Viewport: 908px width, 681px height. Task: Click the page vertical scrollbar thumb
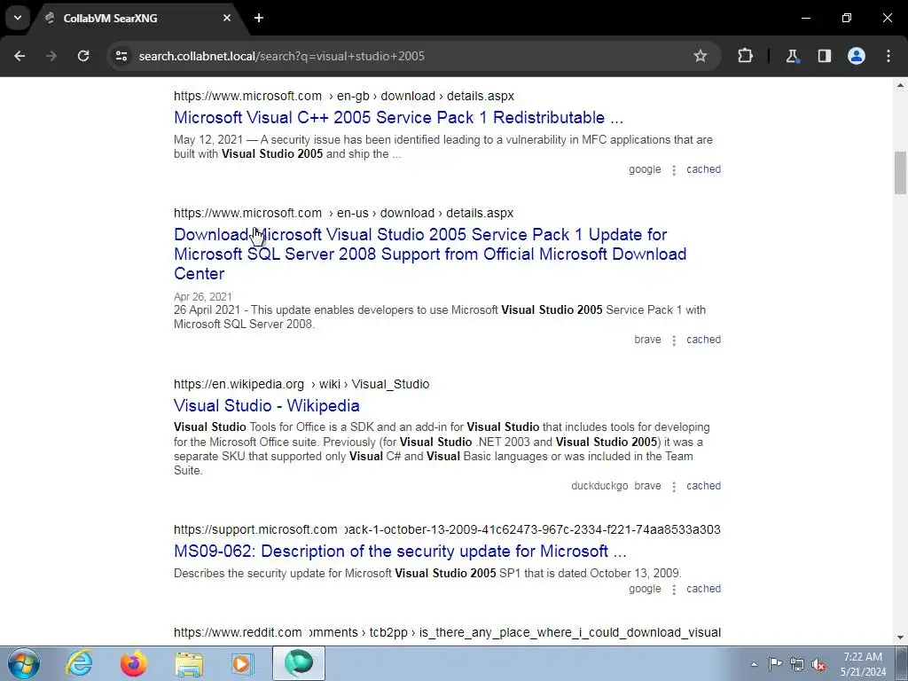tap(900, 173)
